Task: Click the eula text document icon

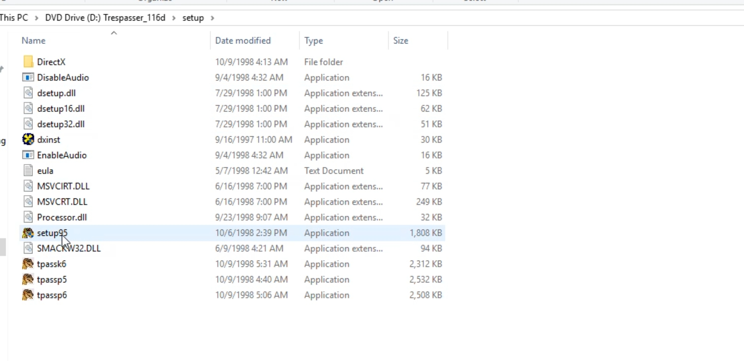Action: point(28,171)
